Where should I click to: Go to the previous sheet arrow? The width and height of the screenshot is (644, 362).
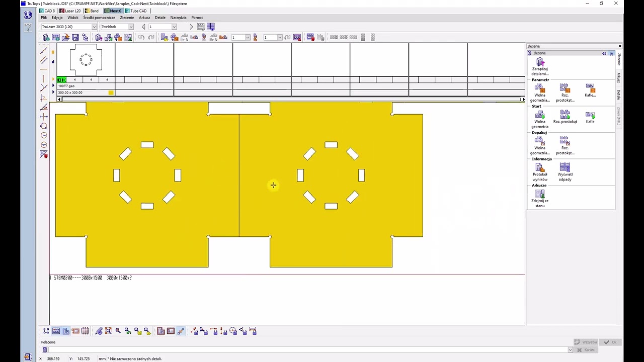(143, 27)
